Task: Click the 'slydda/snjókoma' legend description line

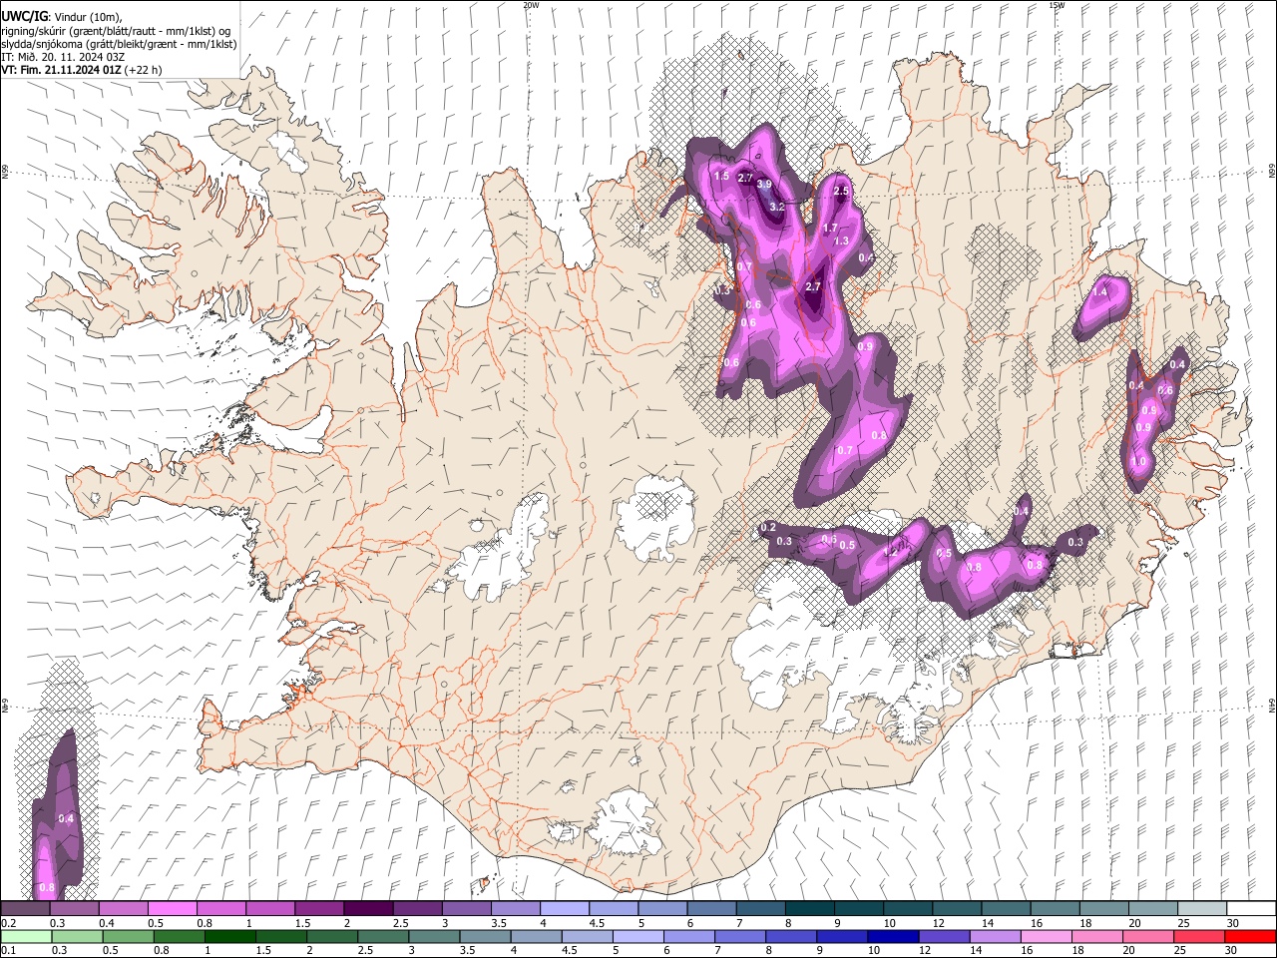Action: coord(119,44)
